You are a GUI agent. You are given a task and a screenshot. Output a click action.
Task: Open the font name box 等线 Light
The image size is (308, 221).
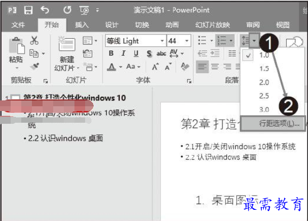pyautogui.click(x=136, y=41)
